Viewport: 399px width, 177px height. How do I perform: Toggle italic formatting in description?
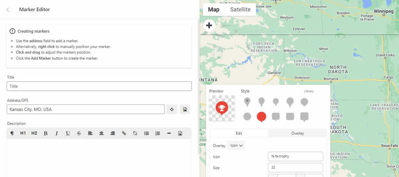(57, 133)
